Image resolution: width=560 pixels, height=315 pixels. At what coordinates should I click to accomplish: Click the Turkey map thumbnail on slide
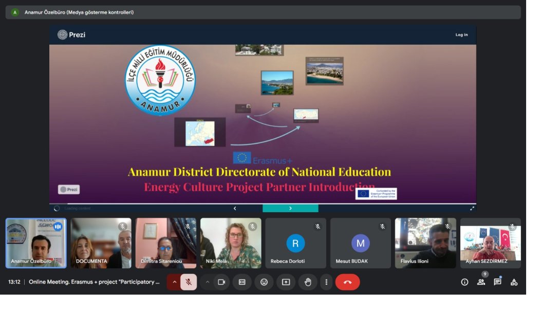(306, 115)
